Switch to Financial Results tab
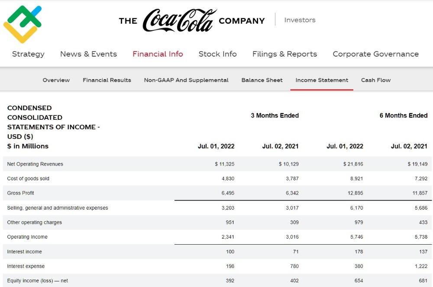 (x=107, y=80)
